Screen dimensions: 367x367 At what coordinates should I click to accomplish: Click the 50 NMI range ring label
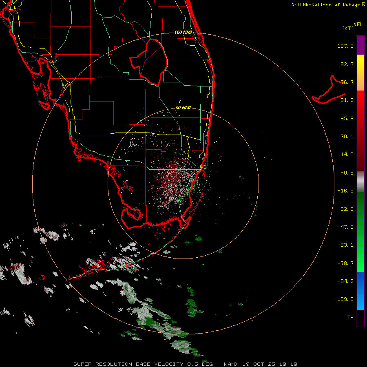183,108
